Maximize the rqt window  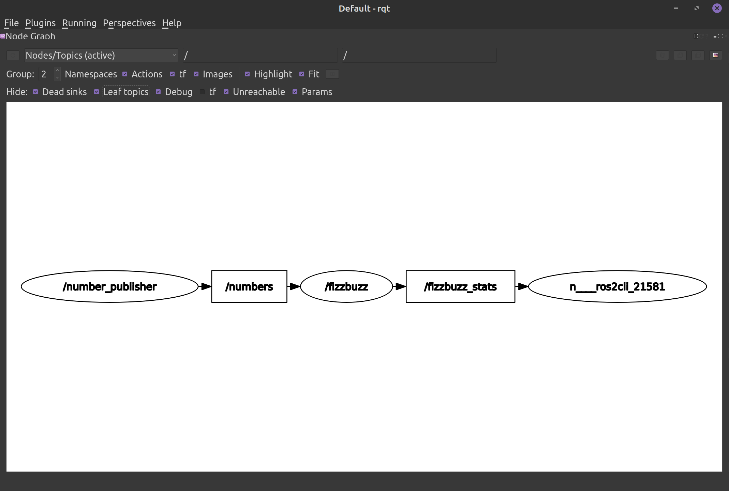[x=697, y=8]
